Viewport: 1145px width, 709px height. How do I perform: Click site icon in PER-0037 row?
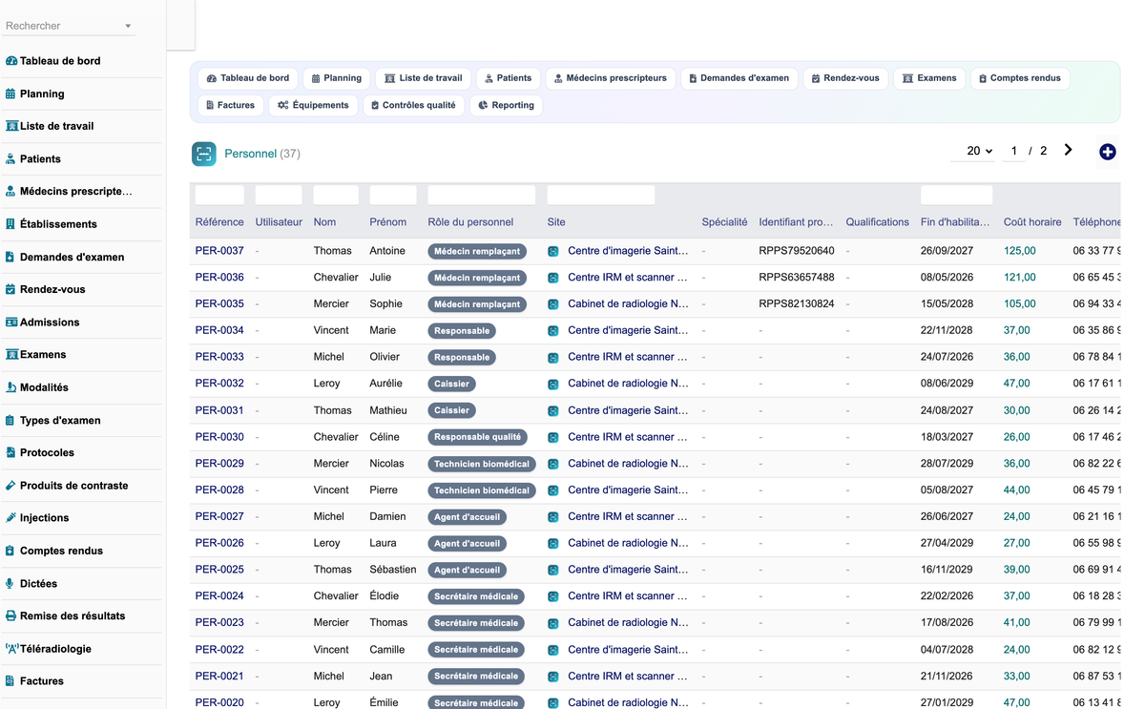pyautogui.click(x=552, y=251)
